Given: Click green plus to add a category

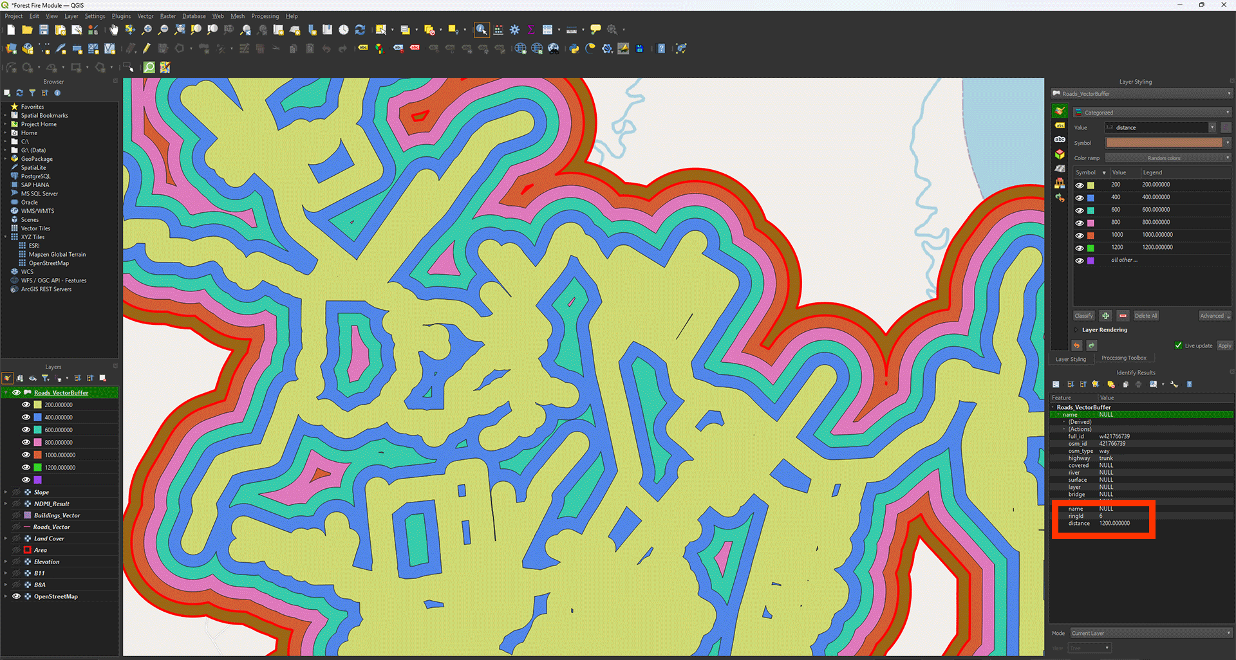Looking at the screenshot, I should click(x=1105, y=316).
